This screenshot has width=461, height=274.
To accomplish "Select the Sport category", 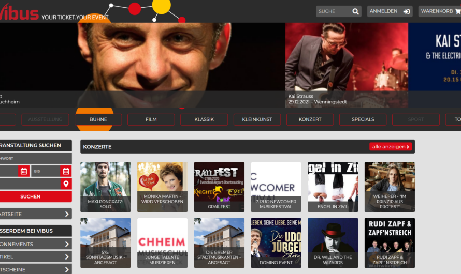I will (x=416, y=119).
